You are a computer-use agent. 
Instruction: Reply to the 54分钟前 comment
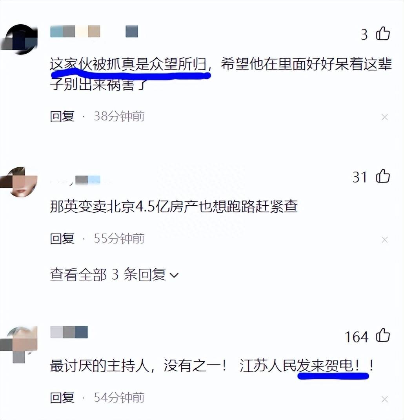click(62, 398)
